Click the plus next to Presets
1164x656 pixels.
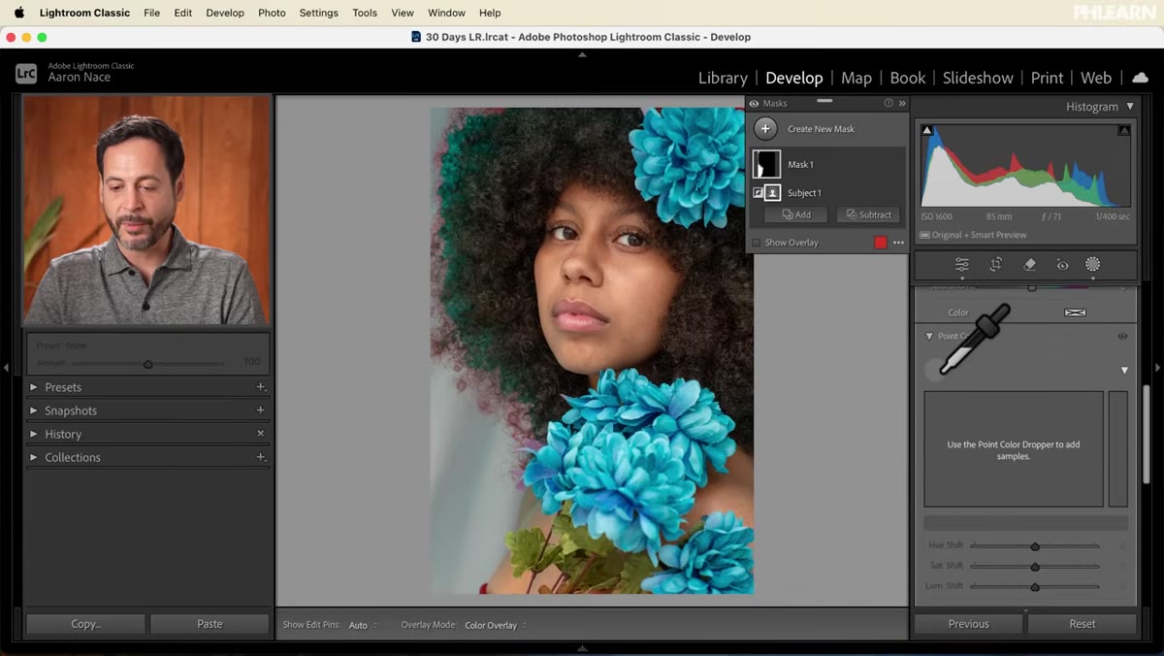coord(260,386)
